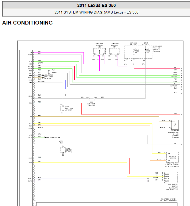Viewport: 190px width, 206px height.
Task: Click the 'BLK' label at continuation 11
Action: tap(175, 92)
